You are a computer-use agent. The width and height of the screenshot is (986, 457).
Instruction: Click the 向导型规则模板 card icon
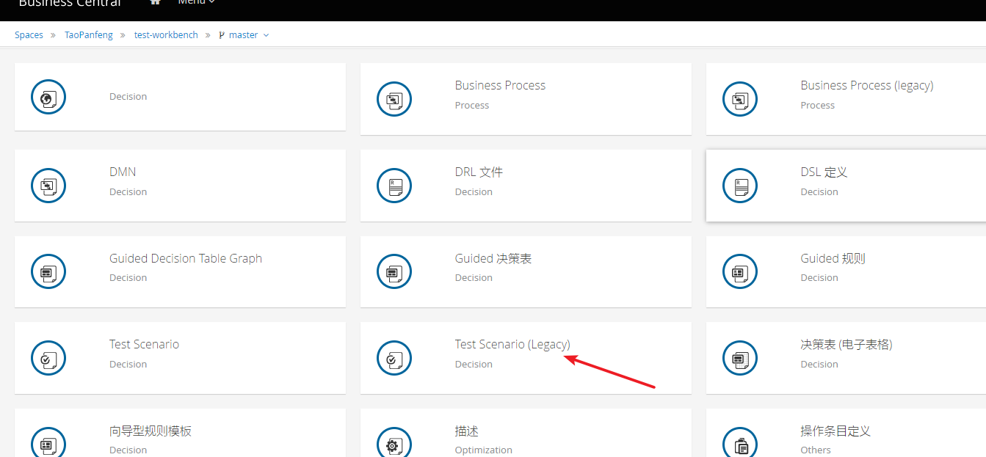pyautogui.click(x=48, y=444)
